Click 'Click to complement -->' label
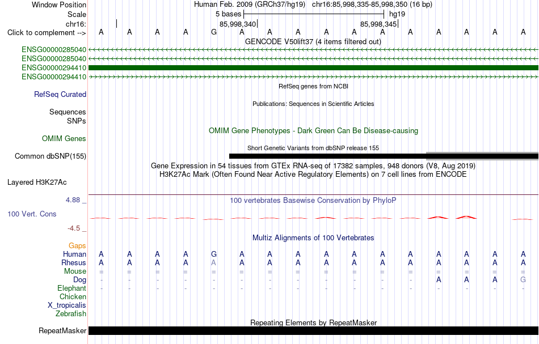 [47, 33]
